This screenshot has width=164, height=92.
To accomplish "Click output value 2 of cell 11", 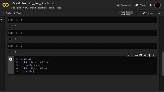I will (x=15, y=39).
